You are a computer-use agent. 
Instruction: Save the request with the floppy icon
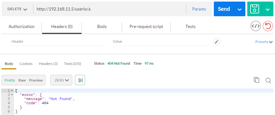click(255, 9)
